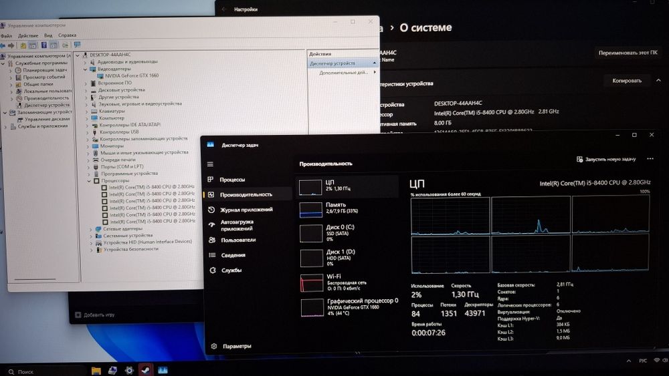Open Параметры in Task Manager
Screen dimensions: 669x376
click(x=237, y=346)
